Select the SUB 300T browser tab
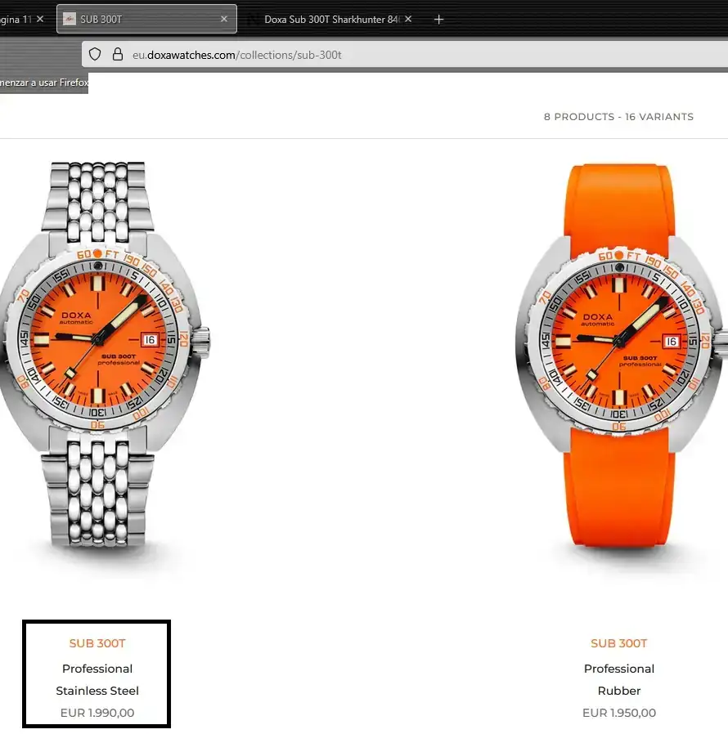728x734 pixels. tap(139, 19)
